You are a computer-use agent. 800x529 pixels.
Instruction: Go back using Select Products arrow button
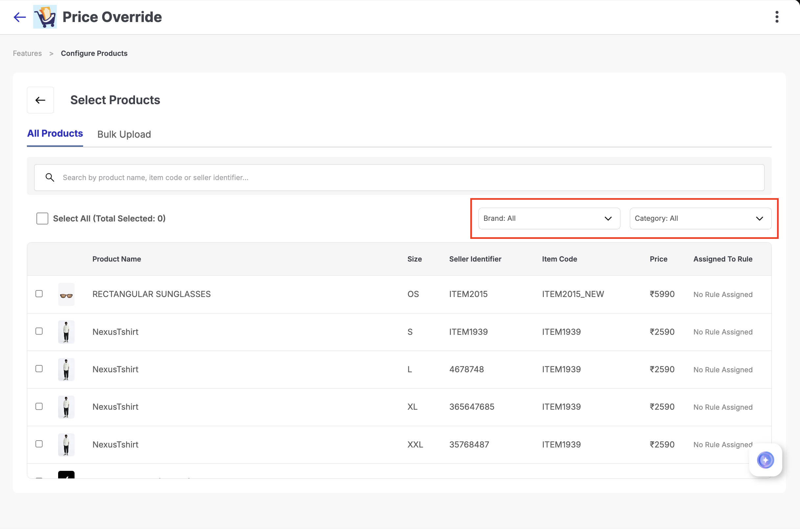(40, 100)
